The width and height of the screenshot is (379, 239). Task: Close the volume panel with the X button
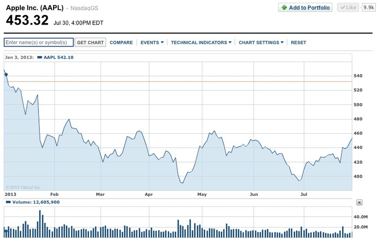click(x=359, y=202)
